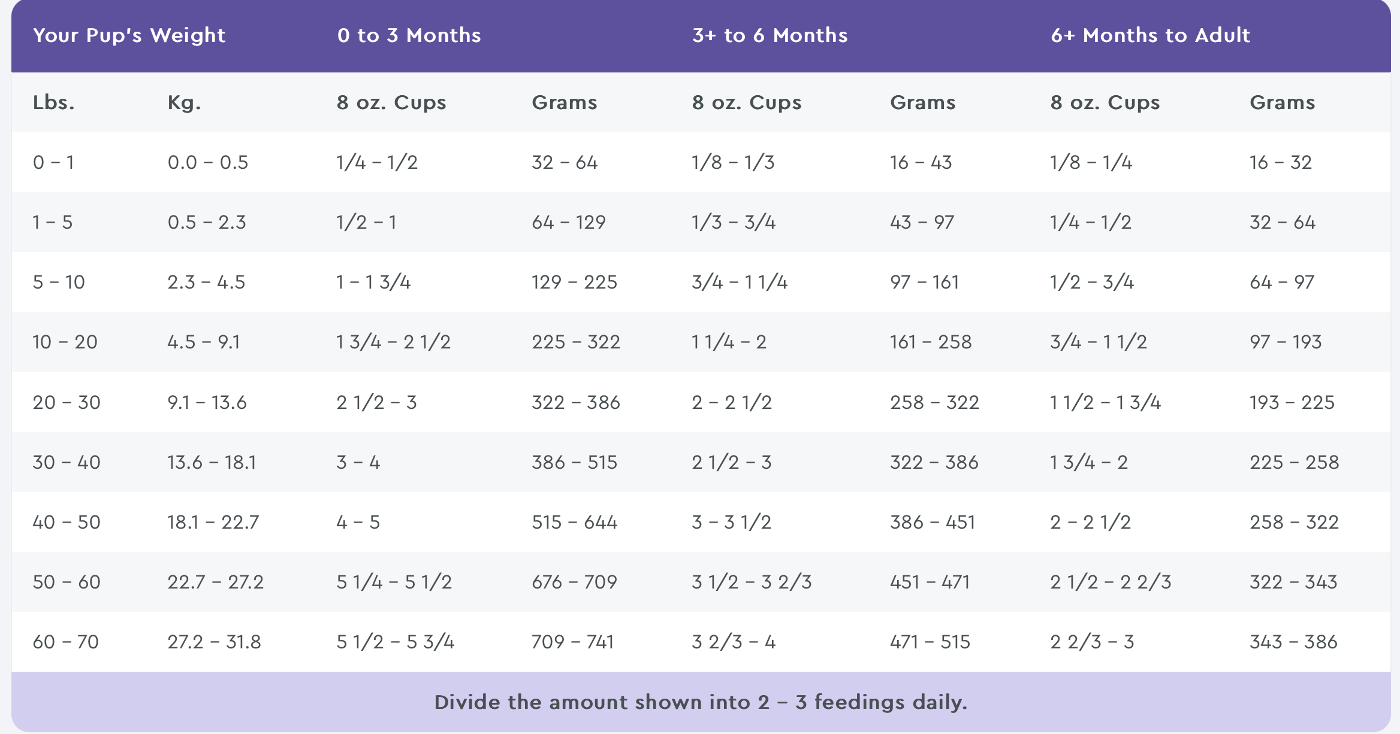Screen dimensions: 1400x734
Task: Select the '5 1/2 – 5 3/4' cups cell
Action: [x=395, y=642]
